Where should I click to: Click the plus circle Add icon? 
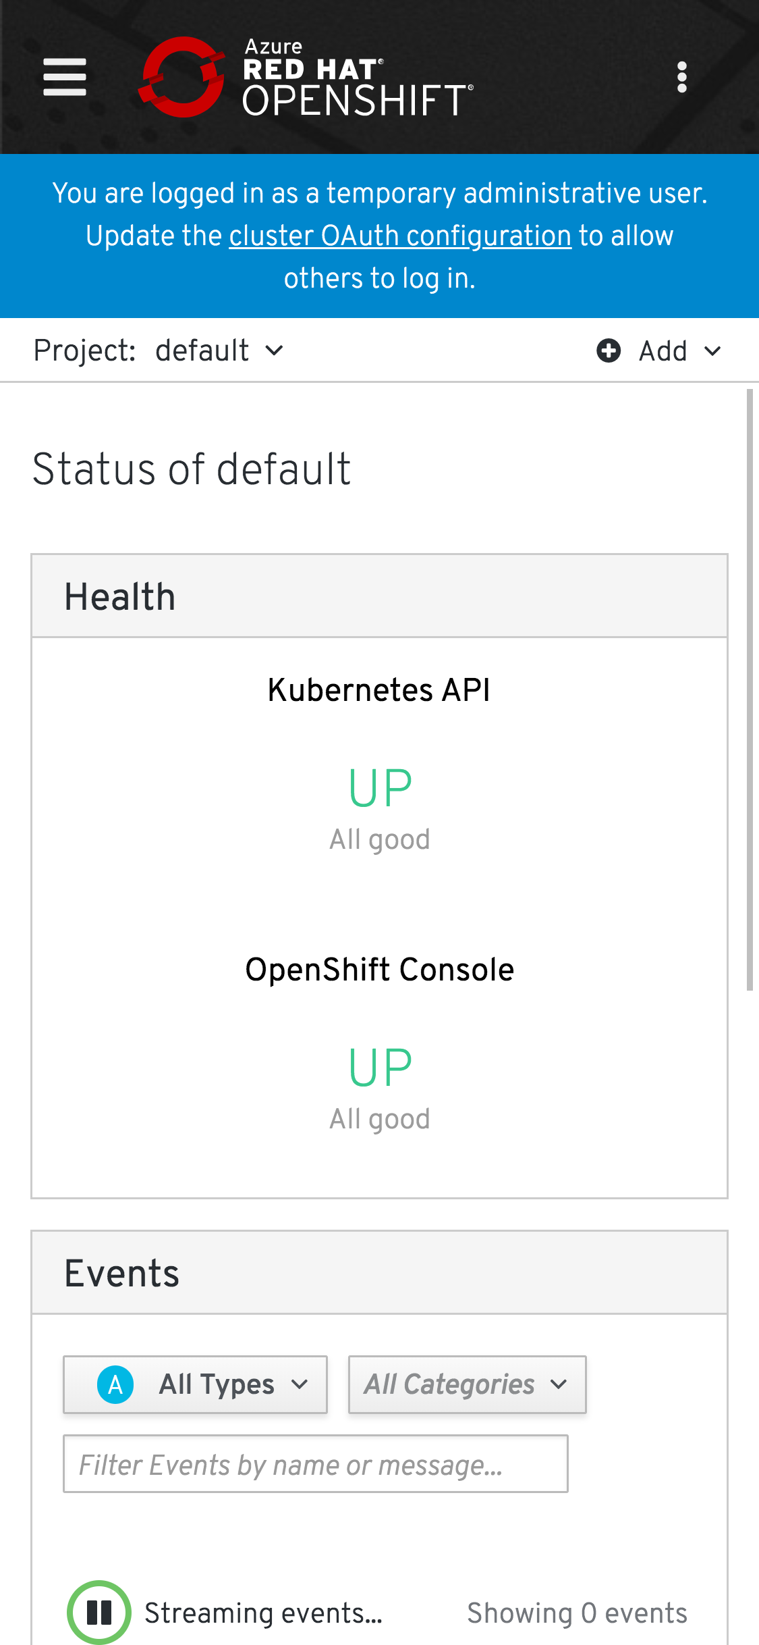pyautogui.click(x=609, y=350)
